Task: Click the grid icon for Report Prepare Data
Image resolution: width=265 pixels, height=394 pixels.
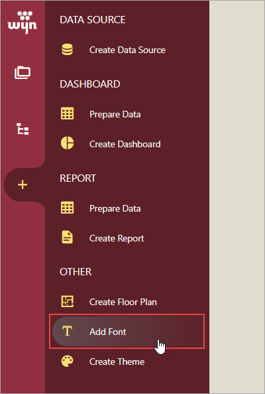Action: [x=68, y=208]
